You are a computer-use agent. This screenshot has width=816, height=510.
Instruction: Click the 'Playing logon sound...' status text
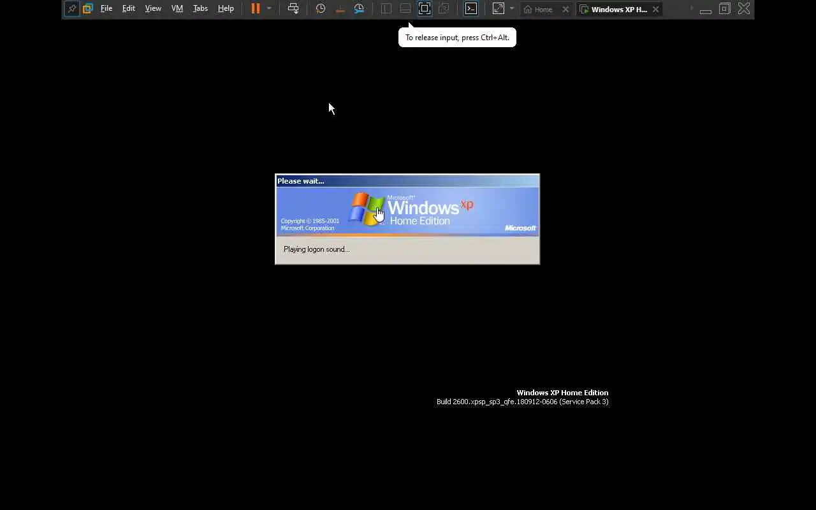pos(317,249)
